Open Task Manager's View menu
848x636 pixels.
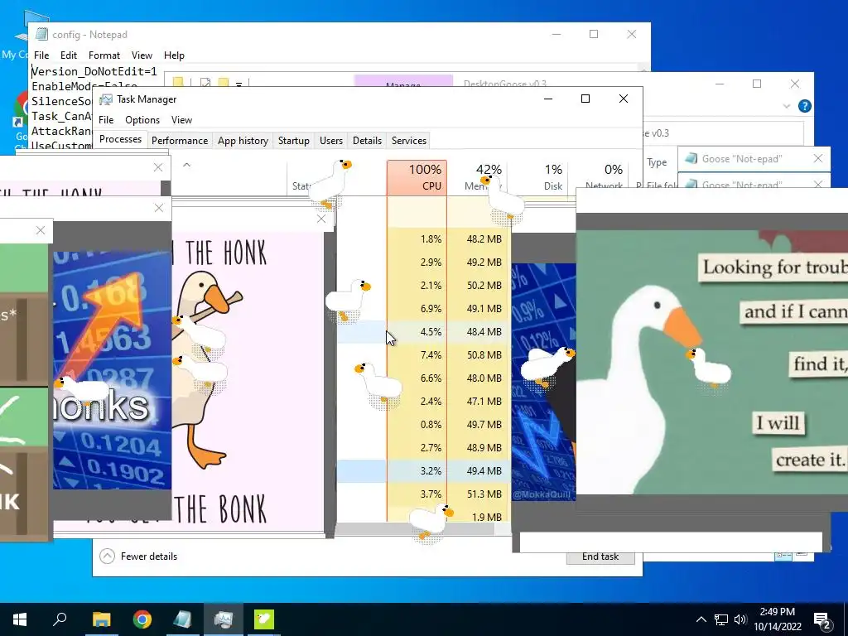(181, 119)
